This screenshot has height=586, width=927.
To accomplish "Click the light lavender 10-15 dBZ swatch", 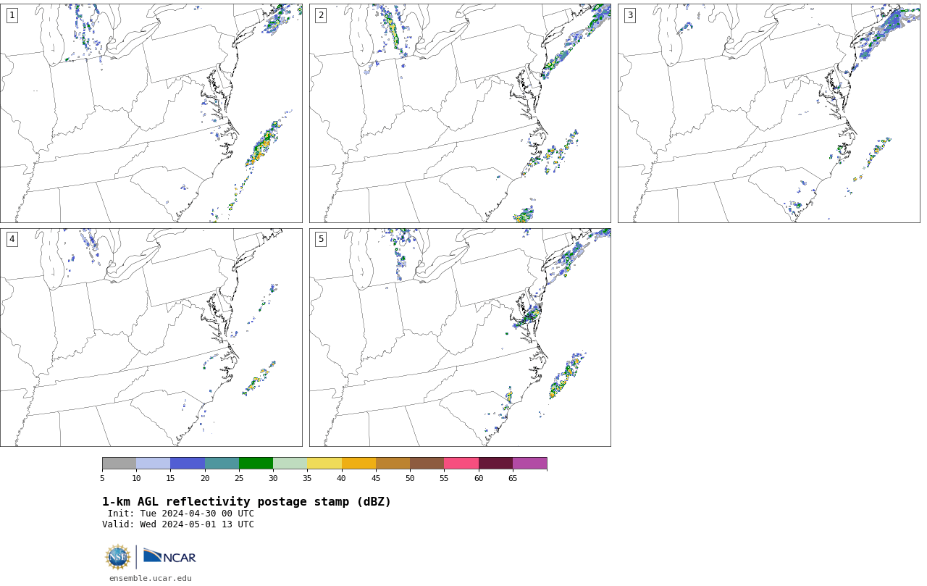I will [x=154, y=464].
